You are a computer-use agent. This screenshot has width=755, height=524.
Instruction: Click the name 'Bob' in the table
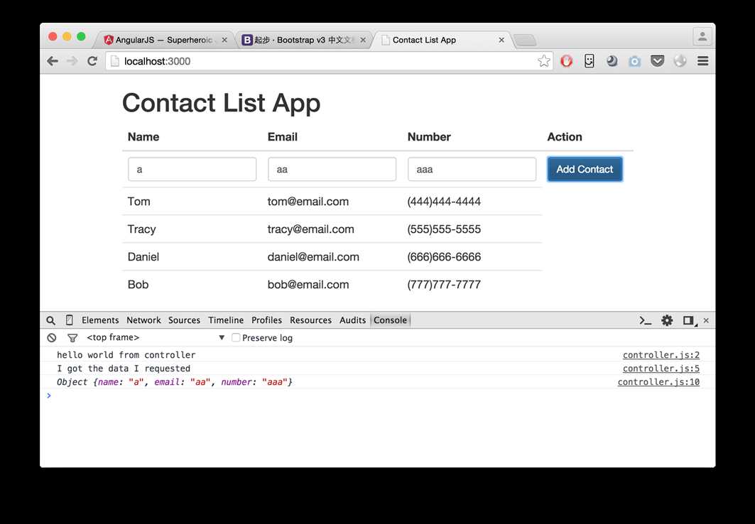138,285
